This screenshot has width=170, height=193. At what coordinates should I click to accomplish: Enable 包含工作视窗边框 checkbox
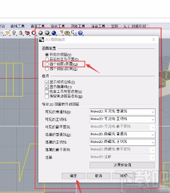[x=47, y=92]
